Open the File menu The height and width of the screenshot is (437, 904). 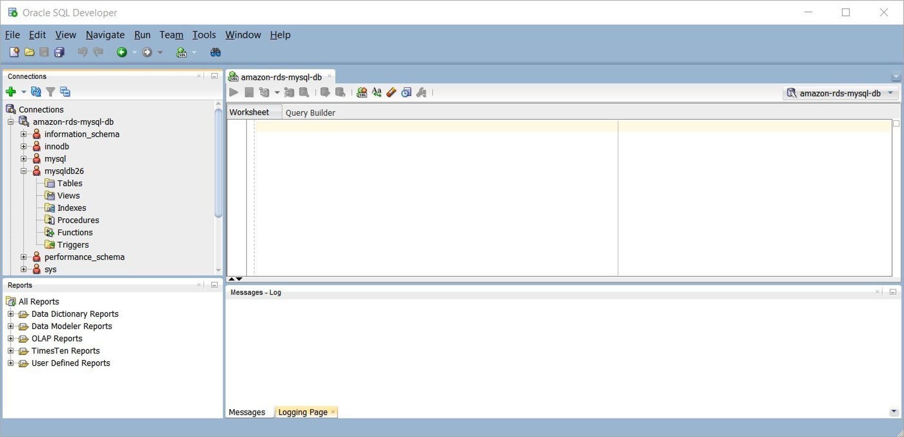click(12, 35)
